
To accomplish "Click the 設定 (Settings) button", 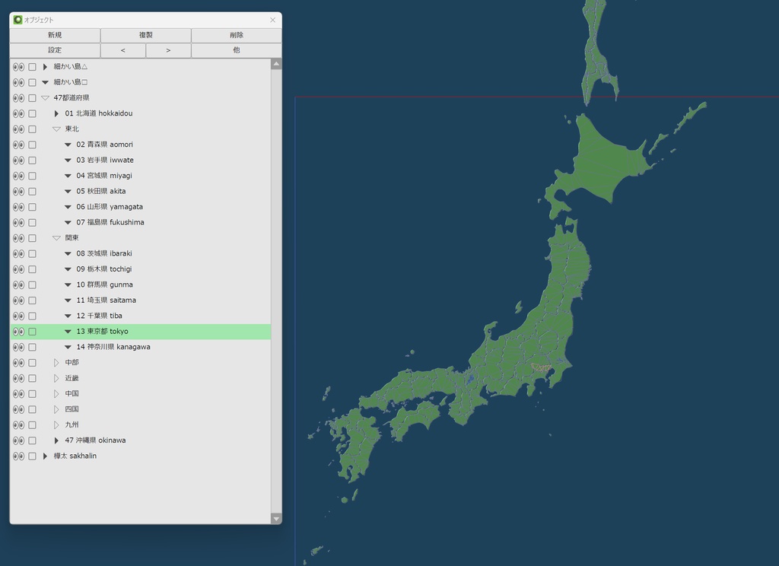I will (54, 49).
